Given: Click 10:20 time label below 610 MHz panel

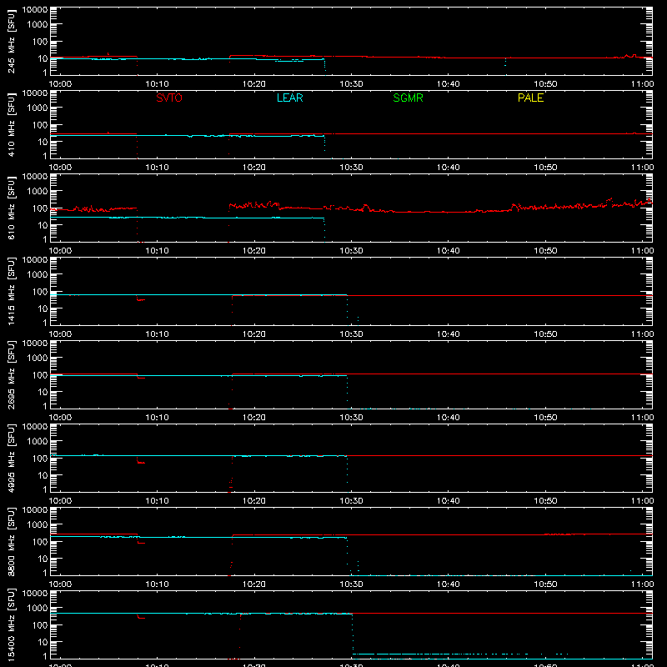Looking at the screenshot, I should [254, 251].
